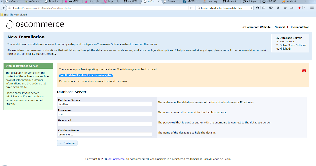Open the bookmarks list clipboard icon
Viewport: 316px width, 166px height.
point(264,8)
